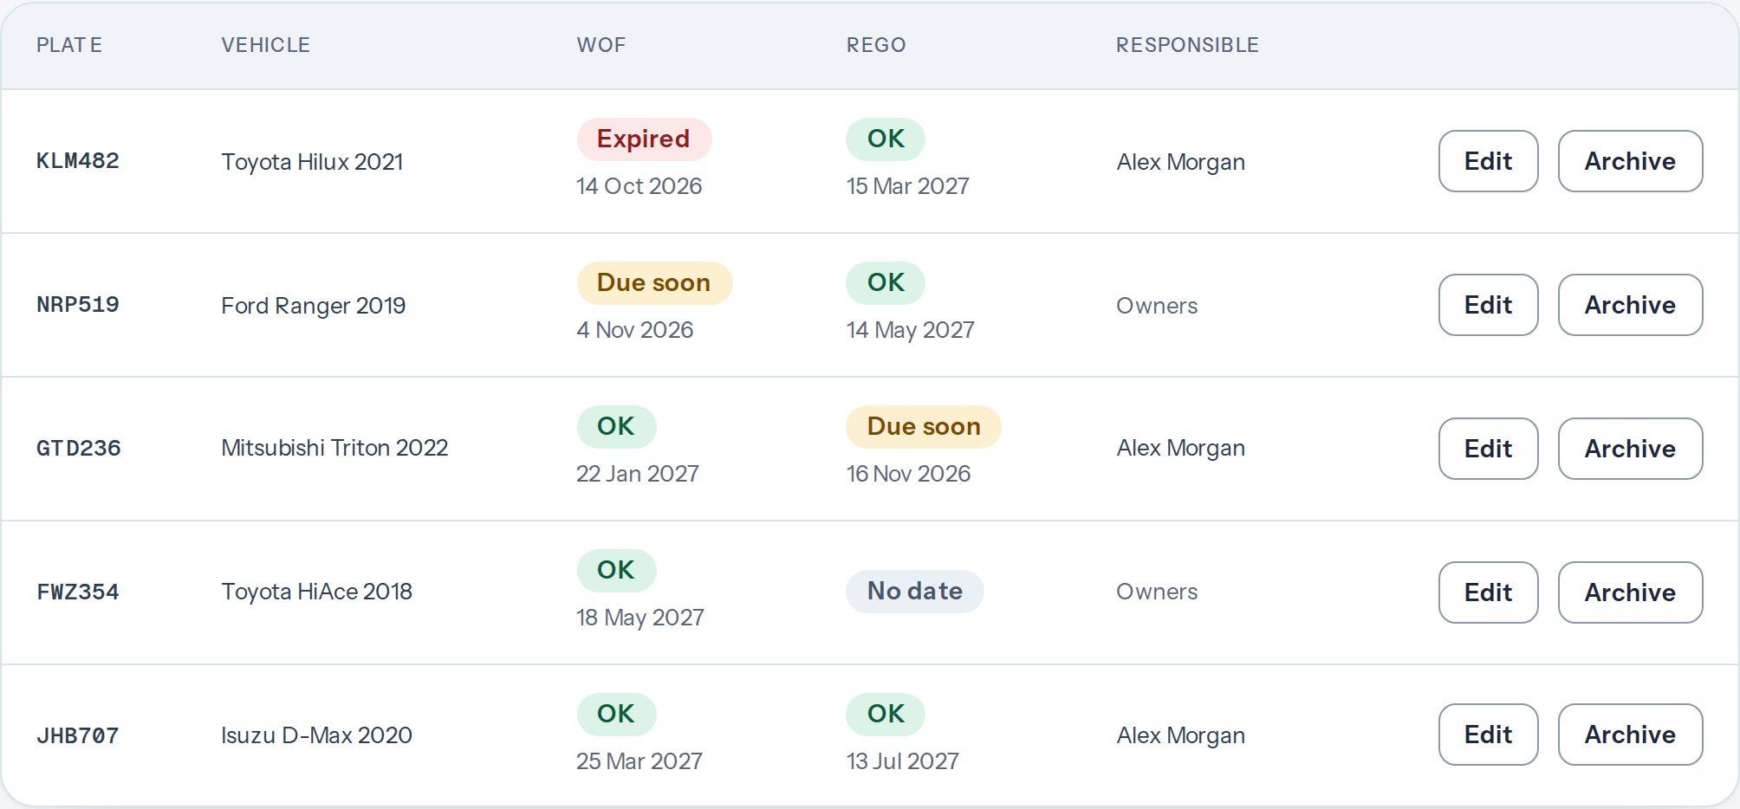Click the OK WOF badge for FWZ354
This screenshot has height=809, width=1740.
pos(616,571)
